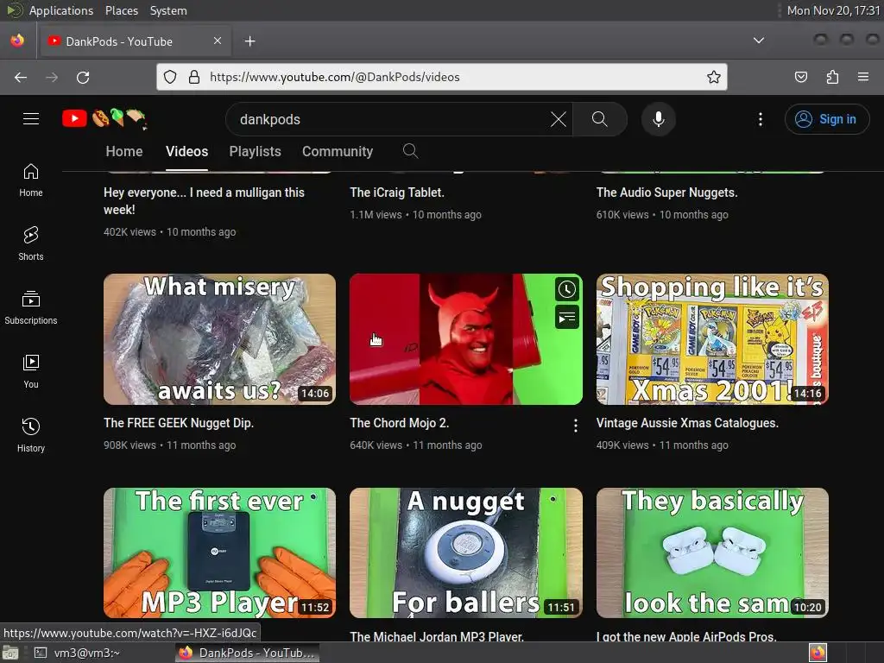Add The Chord Mojo 2 to queue
The image size is (884, 663).
coord(566,318)
